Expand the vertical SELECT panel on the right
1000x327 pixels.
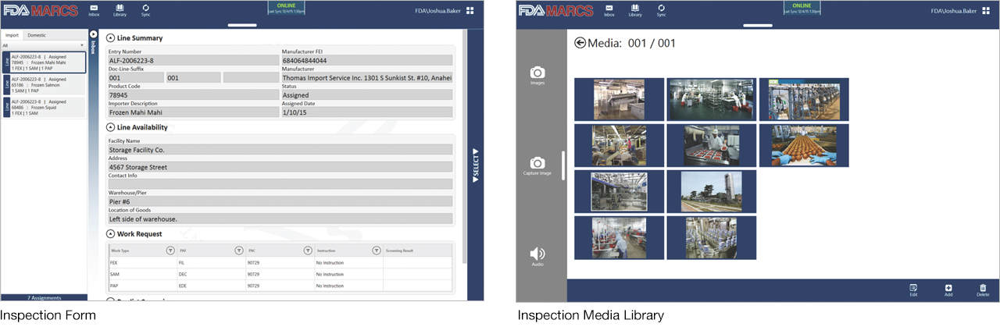click(x=475, y=165)
